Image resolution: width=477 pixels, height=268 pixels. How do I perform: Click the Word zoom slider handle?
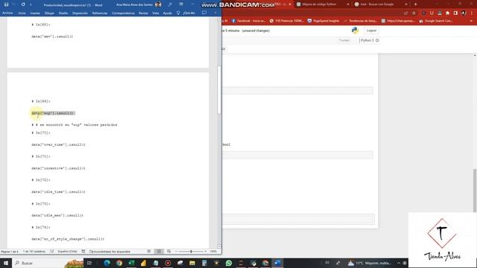pos(191,252)
